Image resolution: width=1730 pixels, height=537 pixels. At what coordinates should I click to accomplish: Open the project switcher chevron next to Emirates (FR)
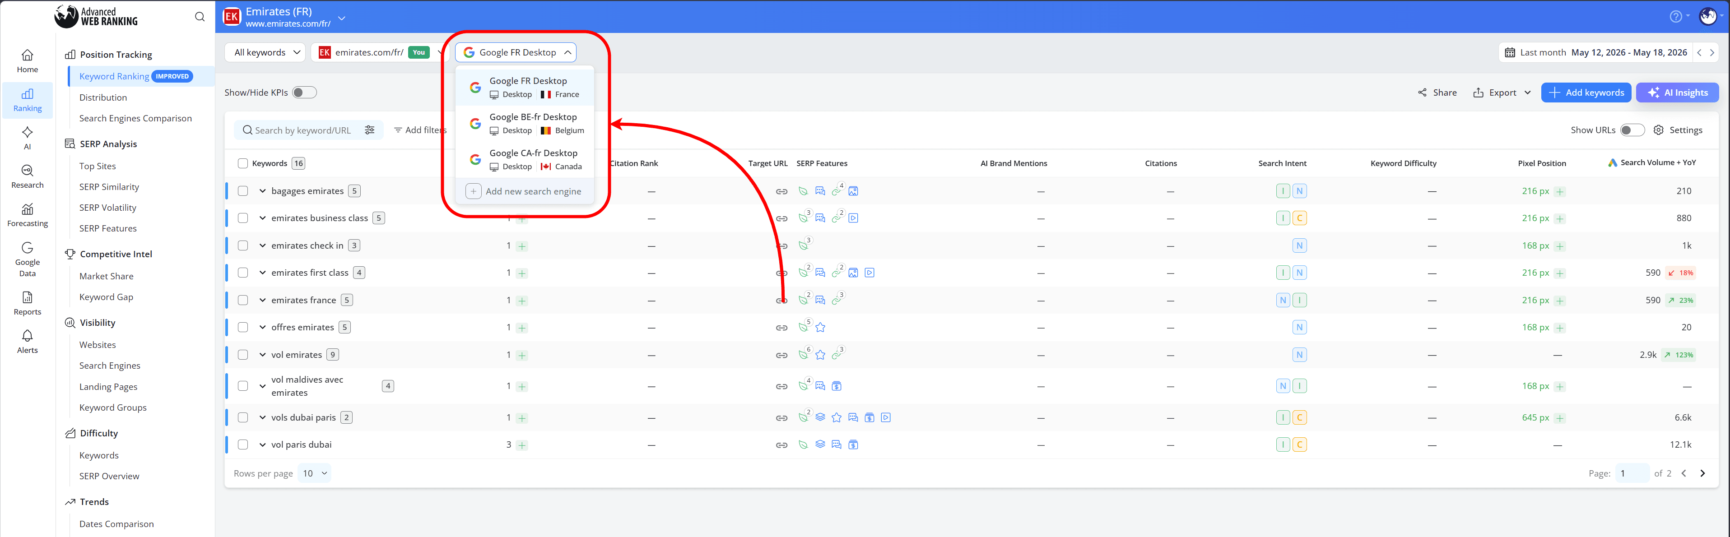click(342, 18)
